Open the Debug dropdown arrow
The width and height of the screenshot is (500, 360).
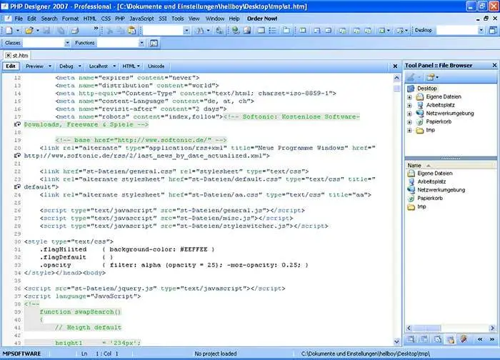click(x=80, y=66)
